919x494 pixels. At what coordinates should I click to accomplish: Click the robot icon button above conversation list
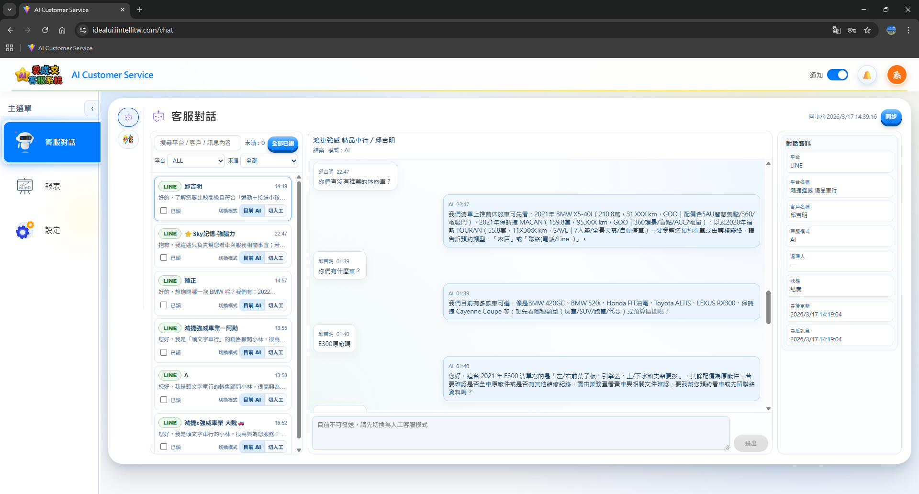pos(128,117)
